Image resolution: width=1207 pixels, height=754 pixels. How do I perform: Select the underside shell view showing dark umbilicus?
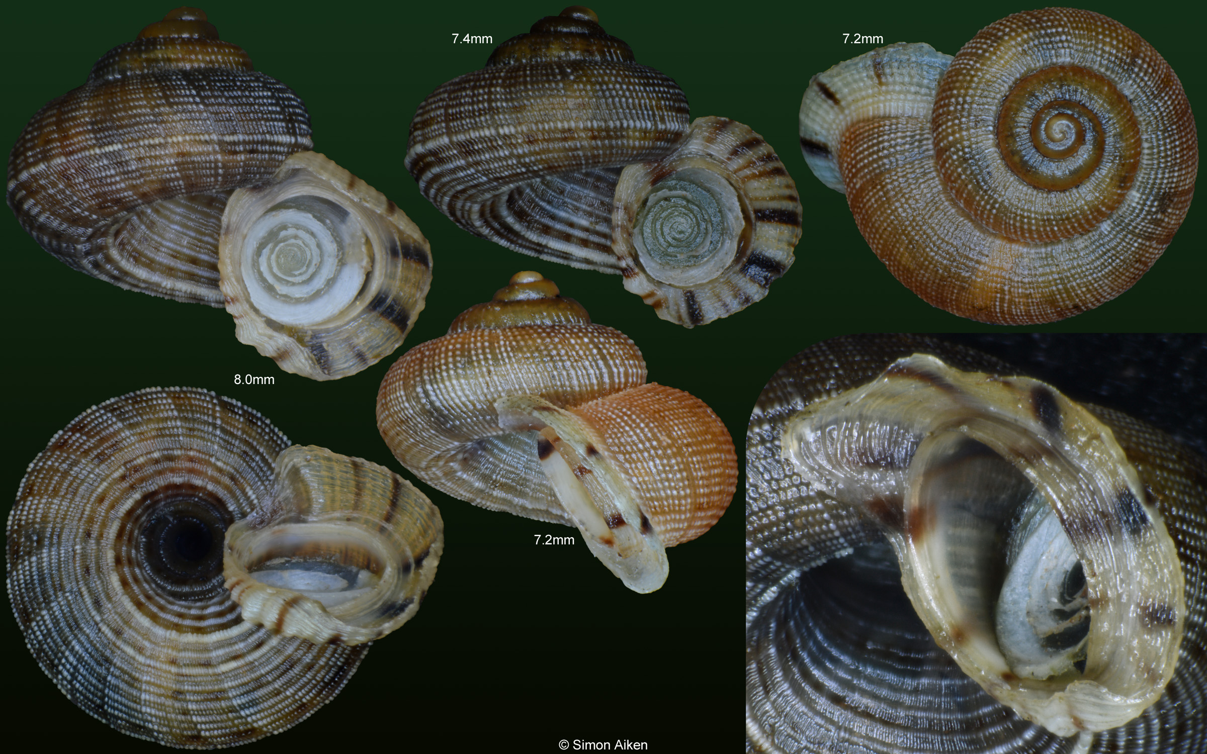point(225,568)
